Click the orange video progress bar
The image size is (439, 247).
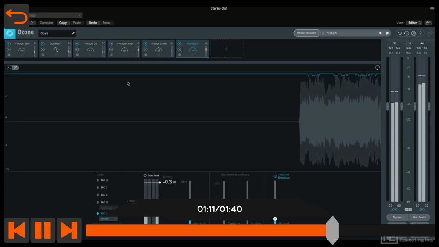[x=206, y=230]
